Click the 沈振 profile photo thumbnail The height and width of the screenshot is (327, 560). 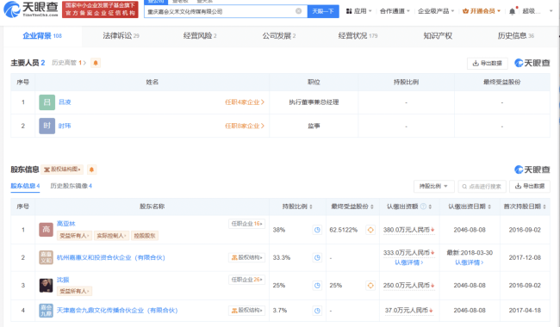coord(46,286)
